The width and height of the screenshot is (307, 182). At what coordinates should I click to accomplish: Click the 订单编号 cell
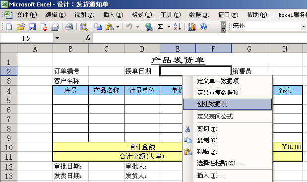71,71
